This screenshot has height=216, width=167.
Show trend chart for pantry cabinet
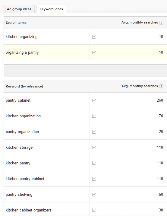point(94,100)
